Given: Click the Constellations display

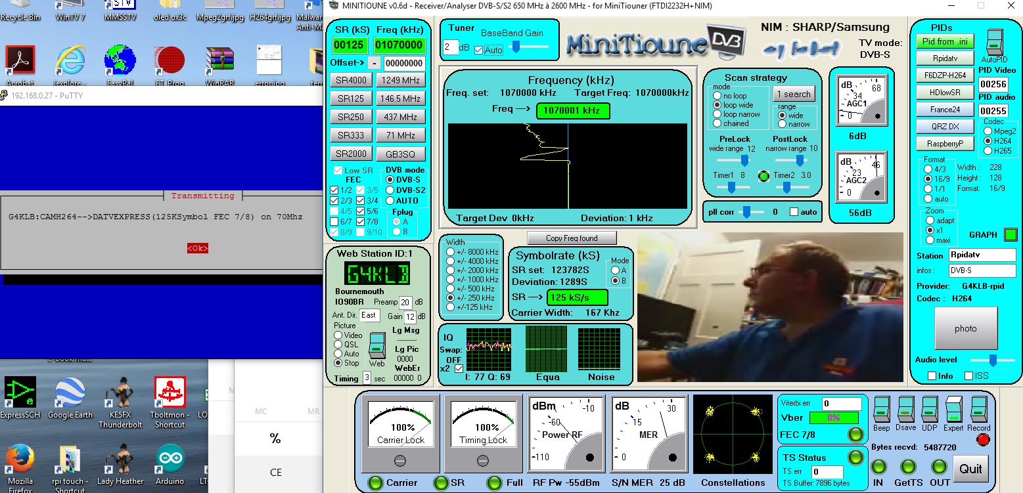Looking at the screenshot, I should coord(733,434).
